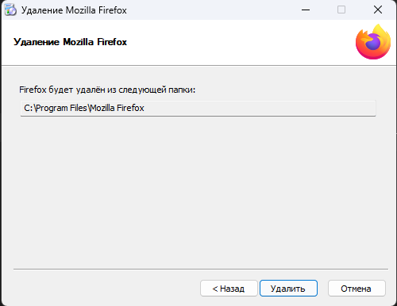Click the "C:" drive portion of the path
The height and width of the screenshot is (306, 397).
click(28, 108)
